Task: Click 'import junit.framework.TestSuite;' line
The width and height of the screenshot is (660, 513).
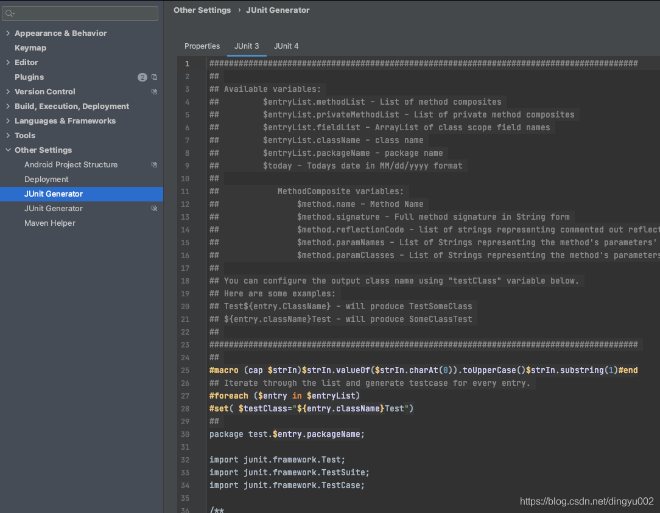Action: [290, 473]
